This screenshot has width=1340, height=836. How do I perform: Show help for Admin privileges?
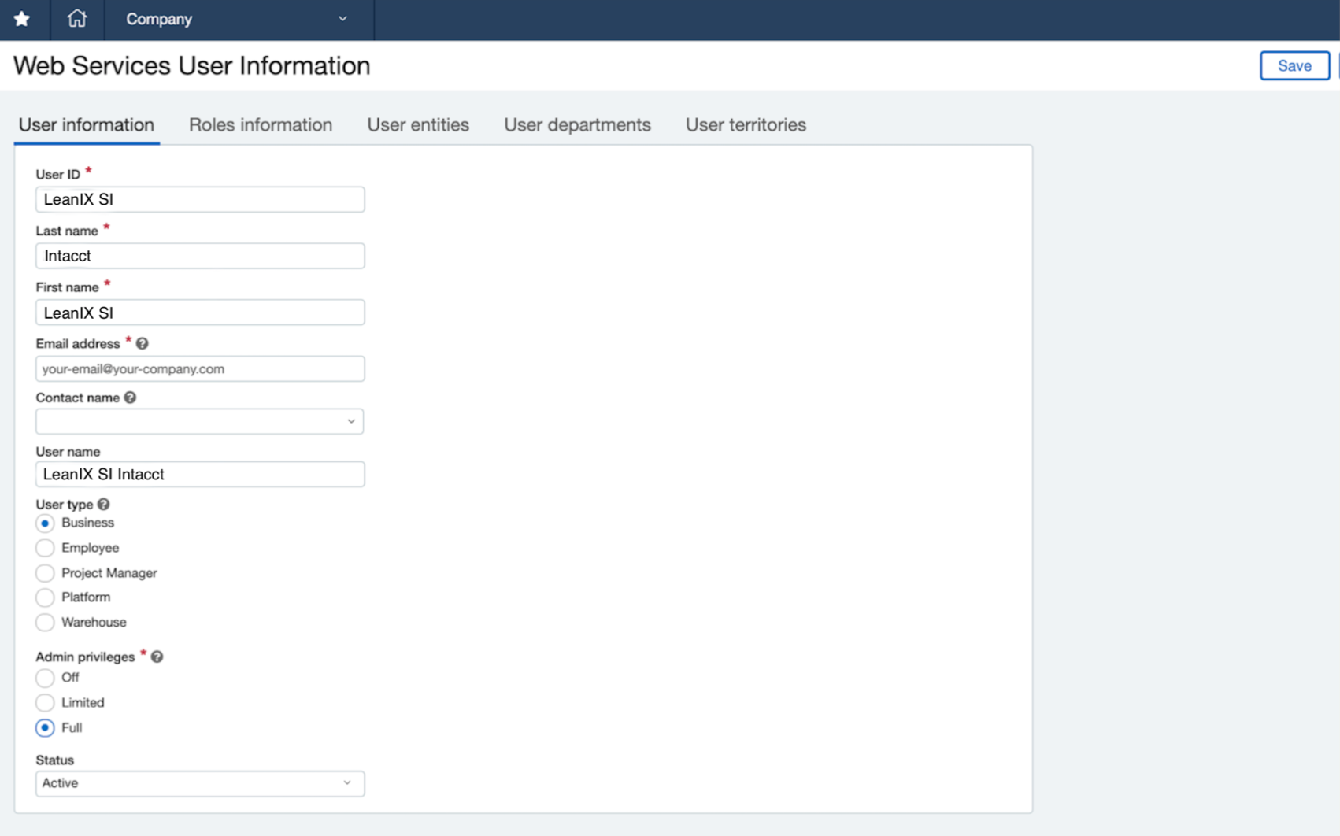(x=157, y=657)
